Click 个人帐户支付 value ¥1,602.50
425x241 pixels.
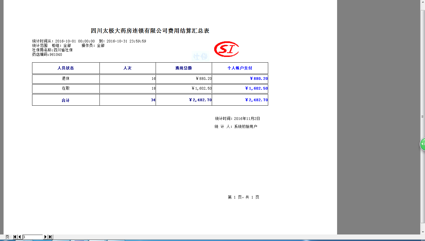tap(256, 88)
